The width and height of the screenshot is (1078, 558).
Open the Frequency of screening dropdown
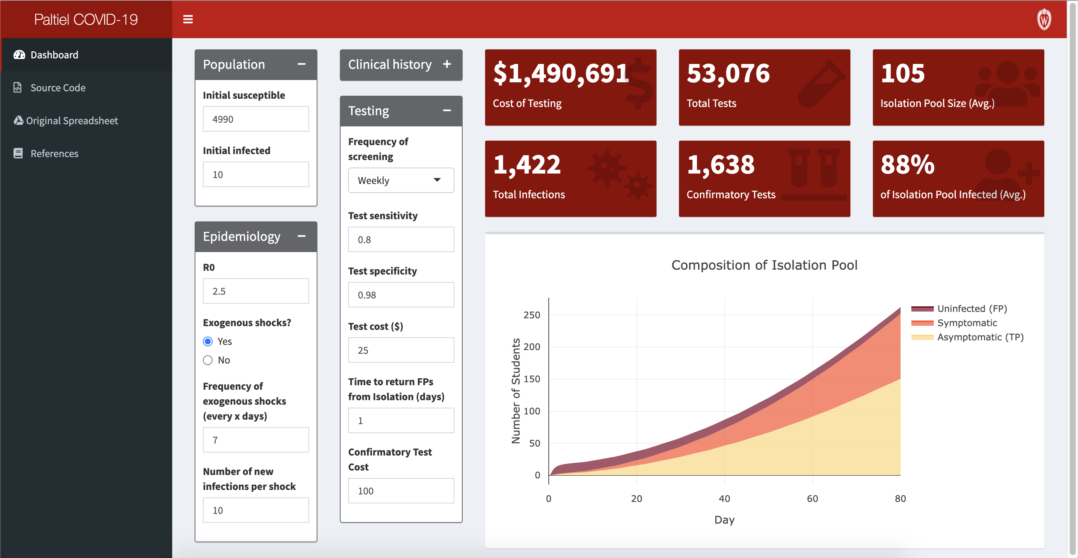click(401, 180)
